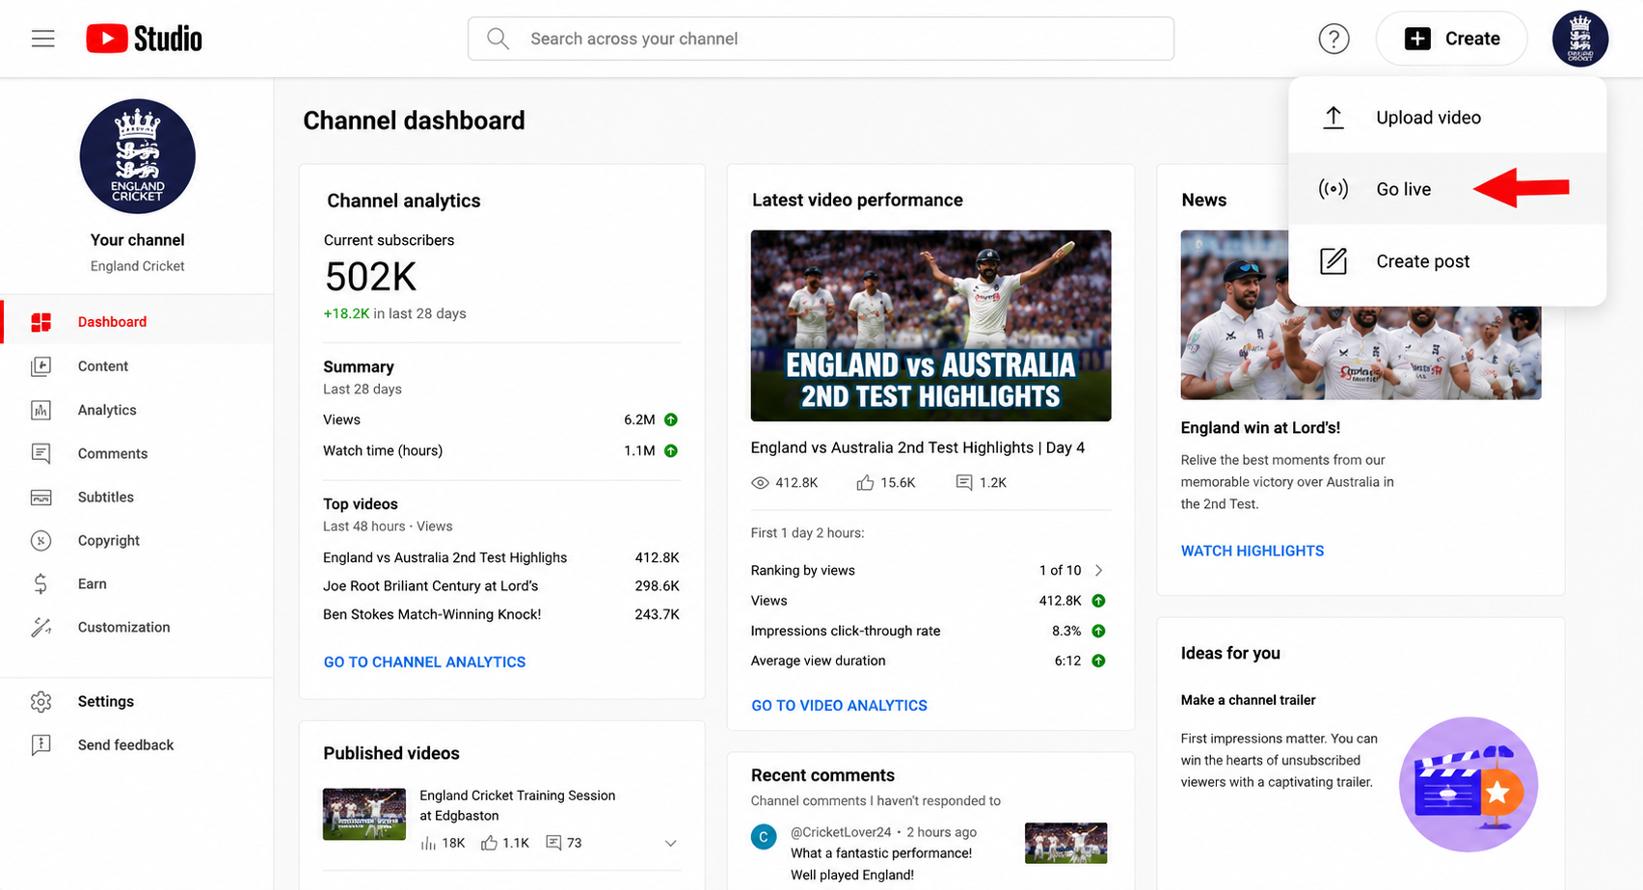This screenshot has height=890, width=1643.
Task: Select Go live from the Create menu
Action: (1447, 189)
